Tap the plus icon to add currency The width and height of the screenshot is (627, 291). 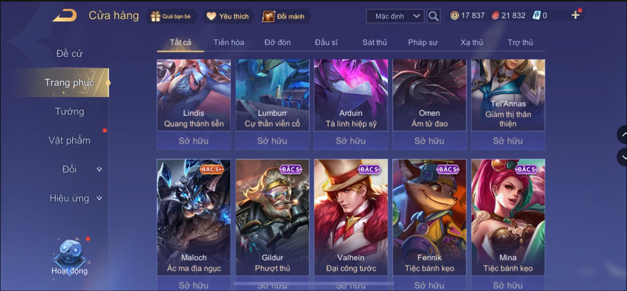[575, 15]
